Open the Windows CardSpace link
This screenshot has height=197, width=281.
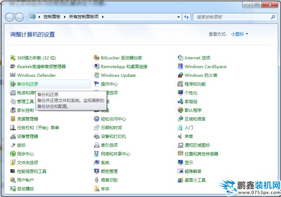206,66
